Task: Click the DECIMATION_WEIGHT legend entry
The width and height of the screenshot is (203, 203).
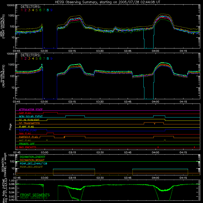Action: pos(32,160)
